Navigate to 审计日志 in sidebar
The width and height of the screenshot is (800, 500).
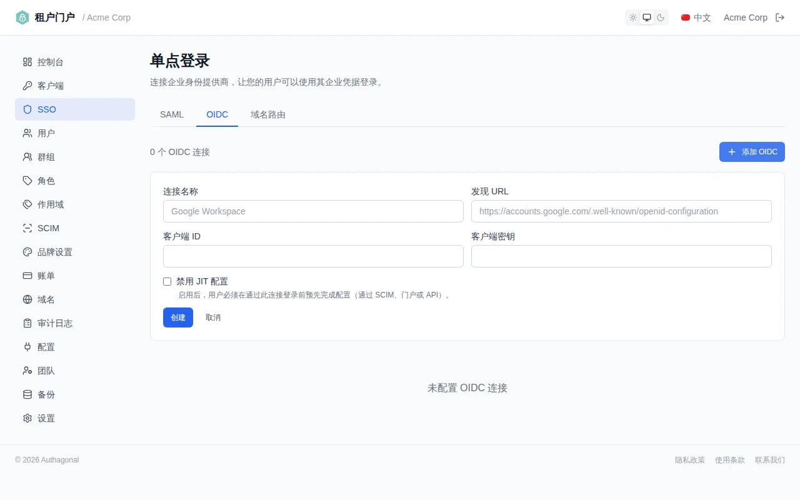pyautogui.click(x=75, y=323)
